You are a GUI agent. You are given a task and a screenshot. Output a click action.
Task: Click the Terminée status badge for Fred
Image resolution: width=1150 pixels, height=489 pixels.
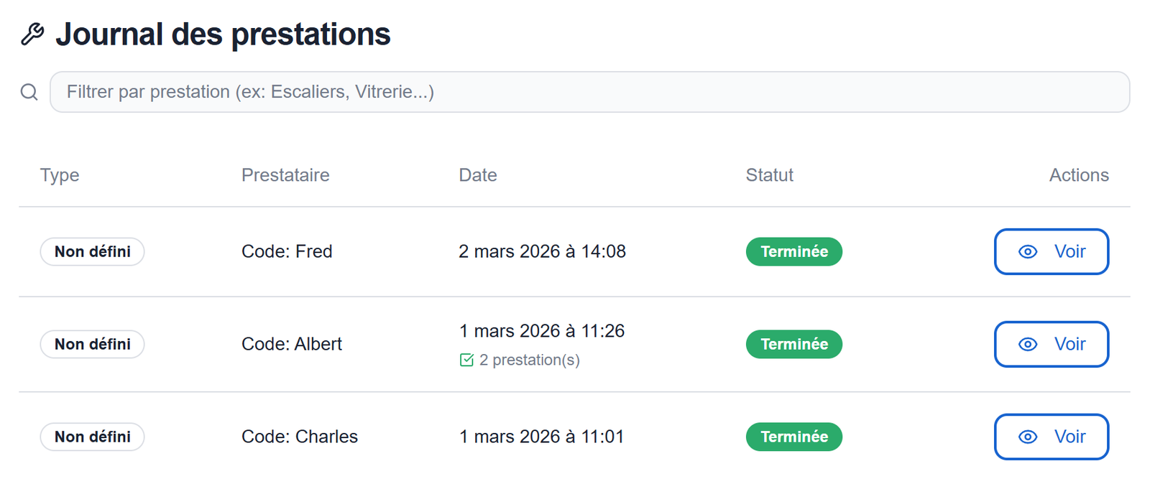[x=793, y=252]
